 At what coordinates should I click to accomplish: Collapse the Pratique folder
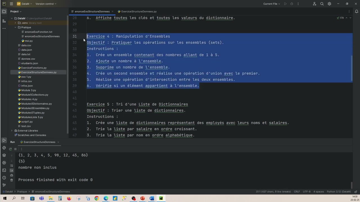click(x=15, y=27)
